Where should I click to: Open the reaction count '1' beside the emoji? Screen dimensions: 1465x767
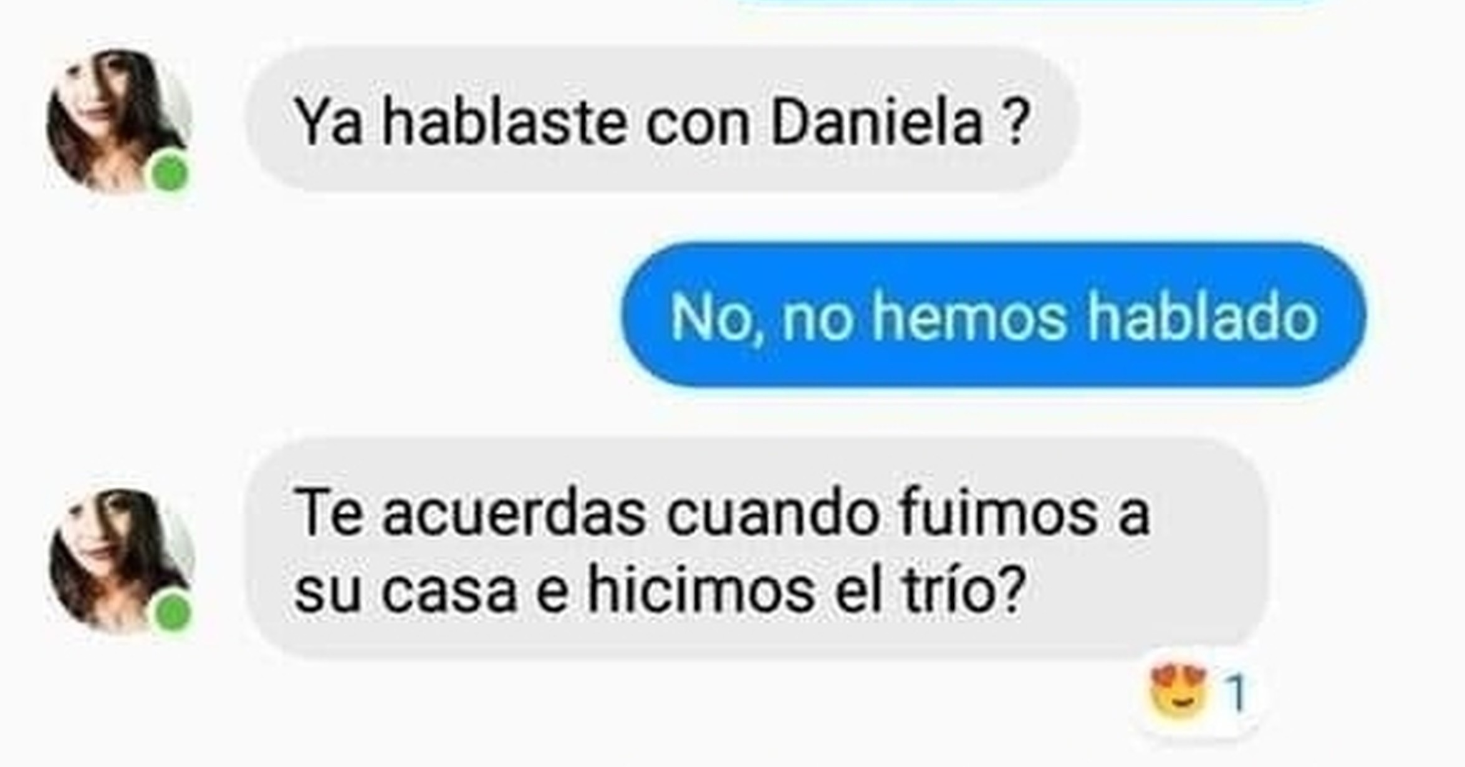[1236, 694]
